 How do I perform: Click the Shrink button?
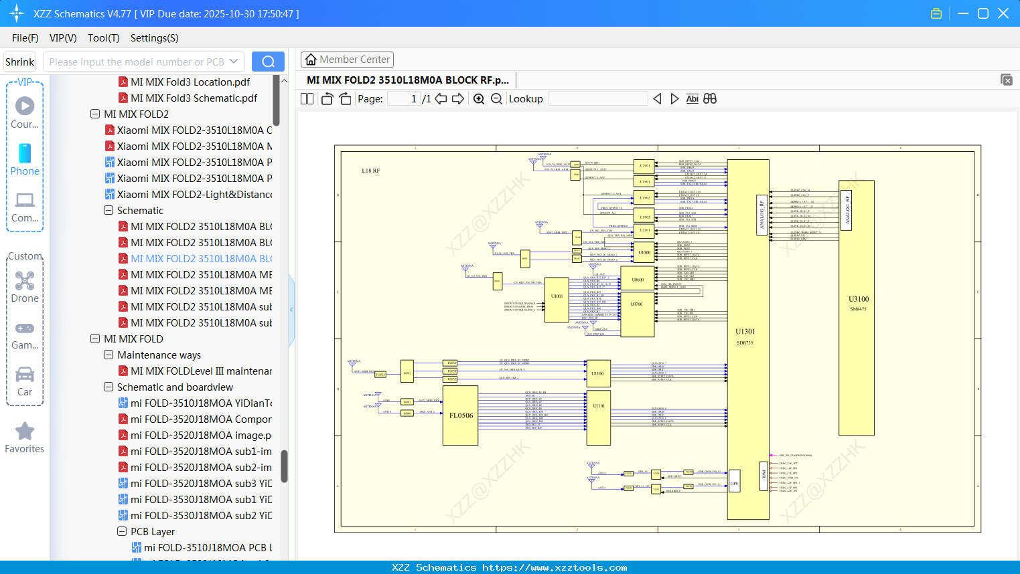pos(20,62)
